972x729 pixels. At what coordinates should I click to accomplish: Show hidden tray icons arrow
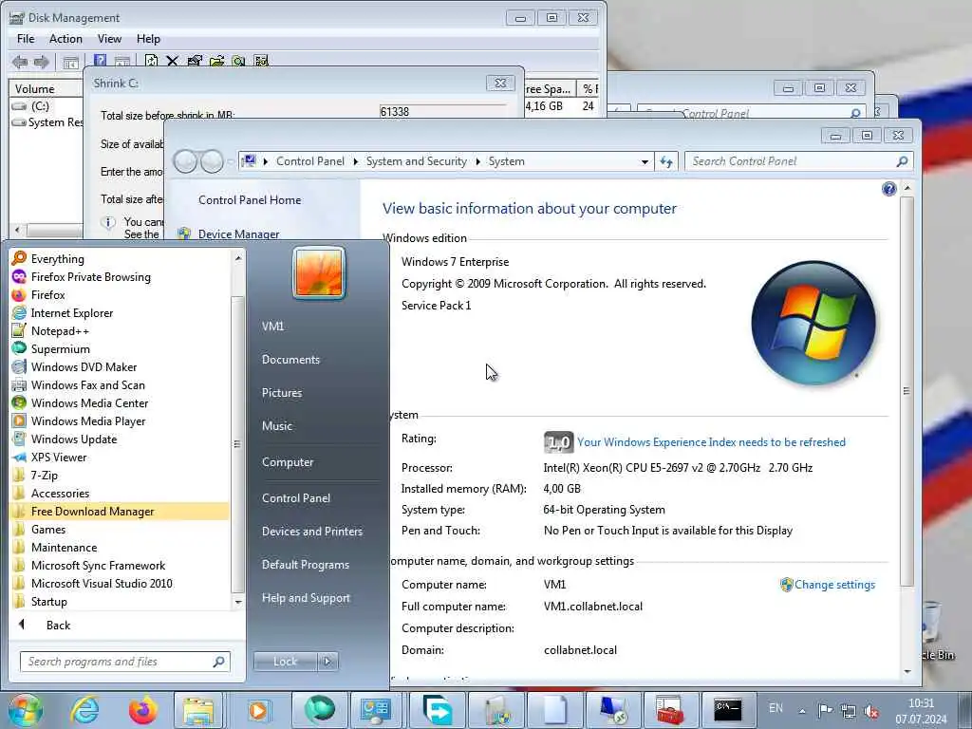coord(802,711)
